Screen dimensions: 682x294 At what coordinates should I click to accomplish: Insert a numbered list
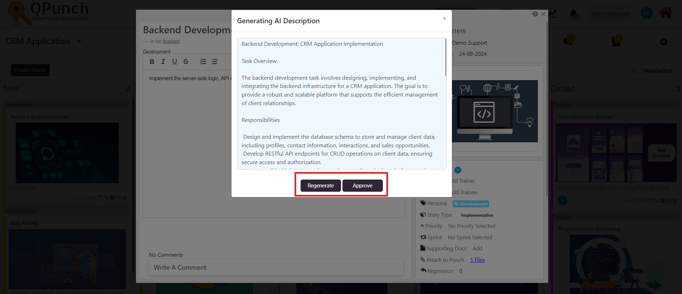tap(203, 62)
